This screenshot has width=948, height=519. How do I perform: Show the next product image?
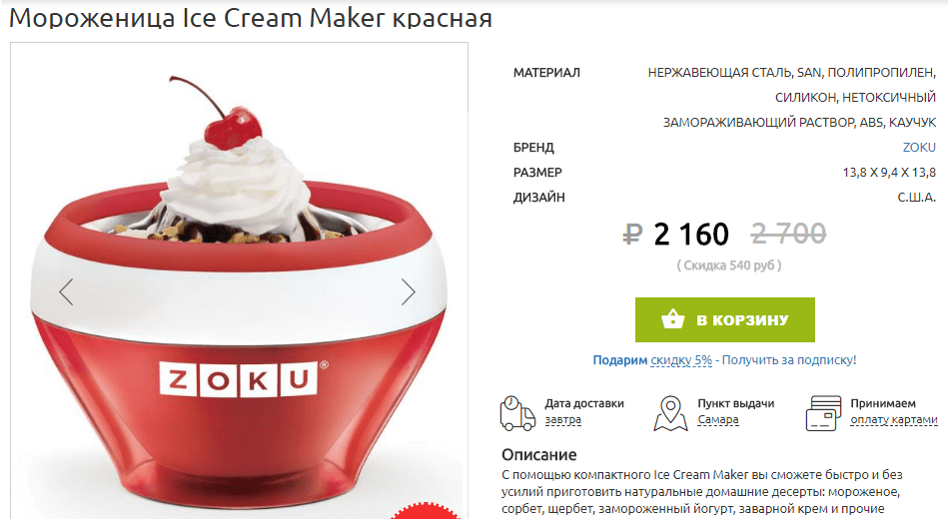coord(409,292)
